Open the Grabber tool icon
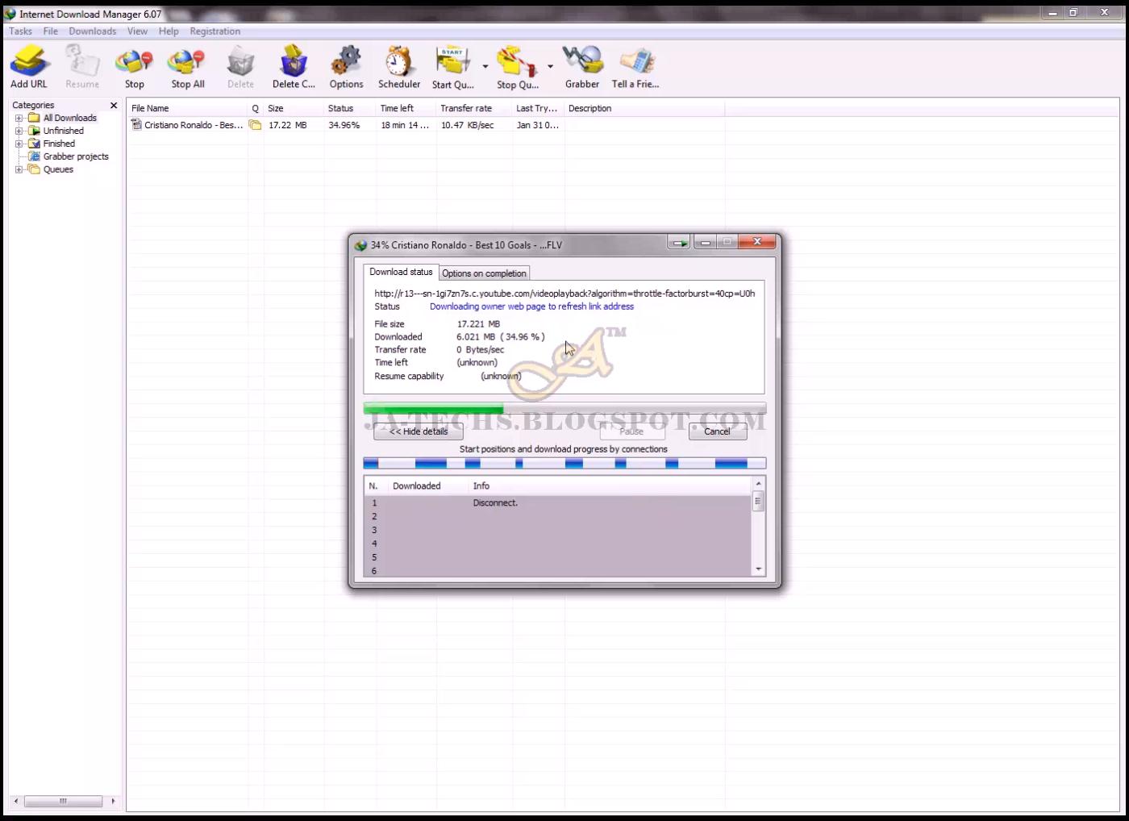This screenshot has width=1129, height=821. coord(582,61)
